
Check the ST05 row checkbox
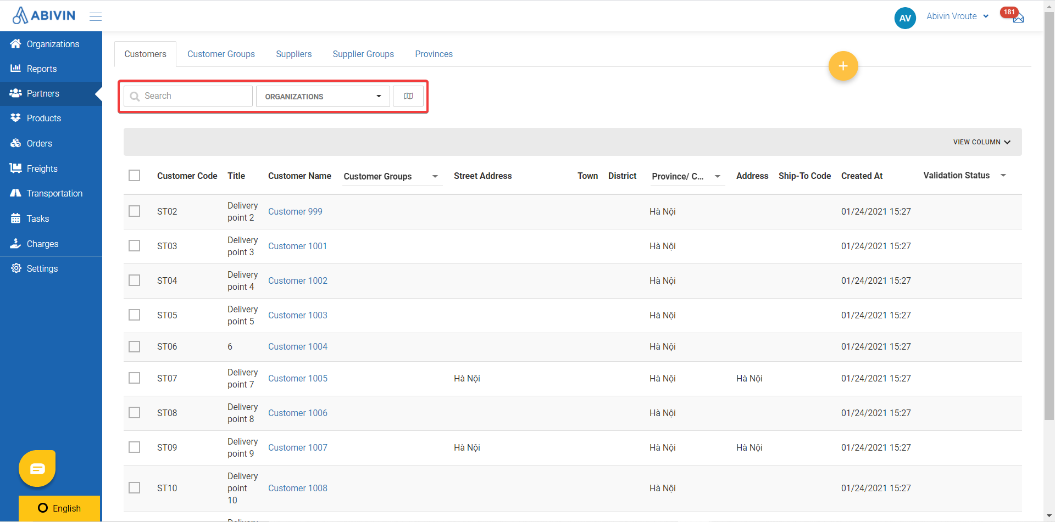[x=134, y=315]
